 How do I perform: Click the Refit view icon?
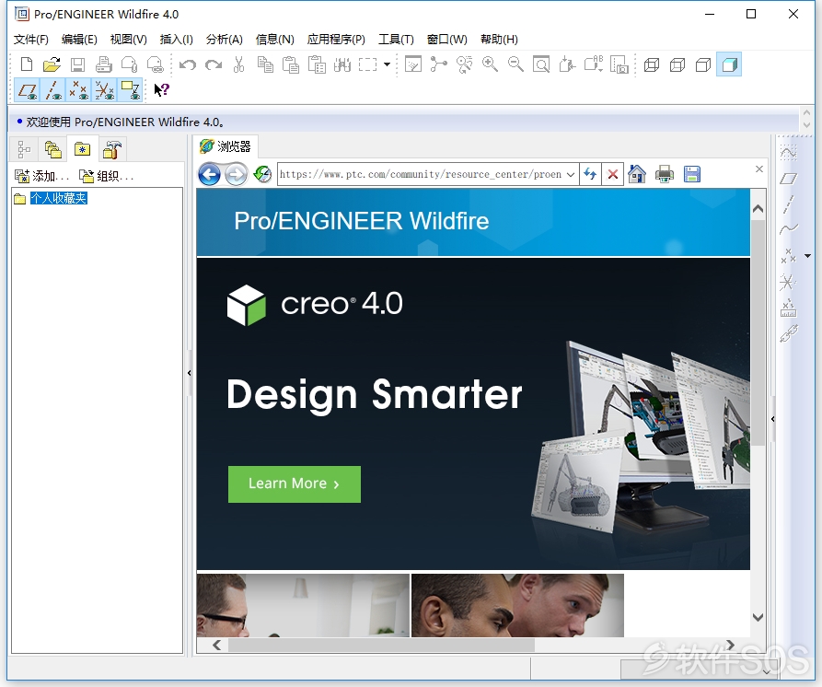(x=541, y=64)
